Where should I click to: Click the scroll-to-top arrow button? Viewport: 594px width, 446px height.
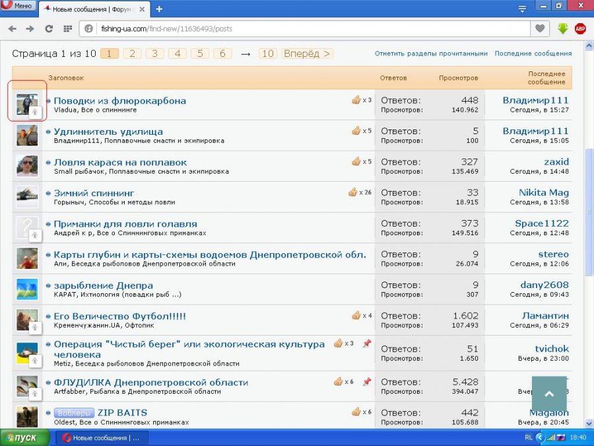(x=549, y=394)
